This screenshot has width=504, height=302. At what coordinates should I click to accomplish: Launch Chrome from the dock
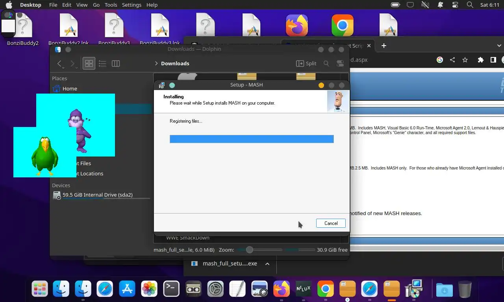coord(325,289)
